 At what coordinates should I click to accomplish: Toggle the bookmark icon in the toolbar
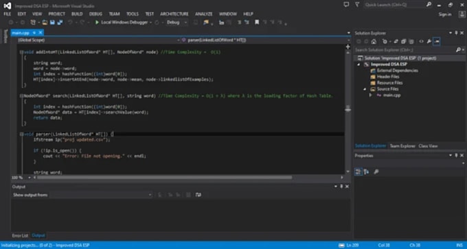click(x=257, y=23)
